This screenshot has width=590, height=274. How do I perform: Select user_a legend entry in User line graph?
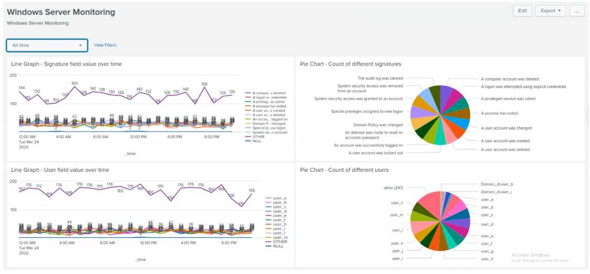click(x=276, y=198)
